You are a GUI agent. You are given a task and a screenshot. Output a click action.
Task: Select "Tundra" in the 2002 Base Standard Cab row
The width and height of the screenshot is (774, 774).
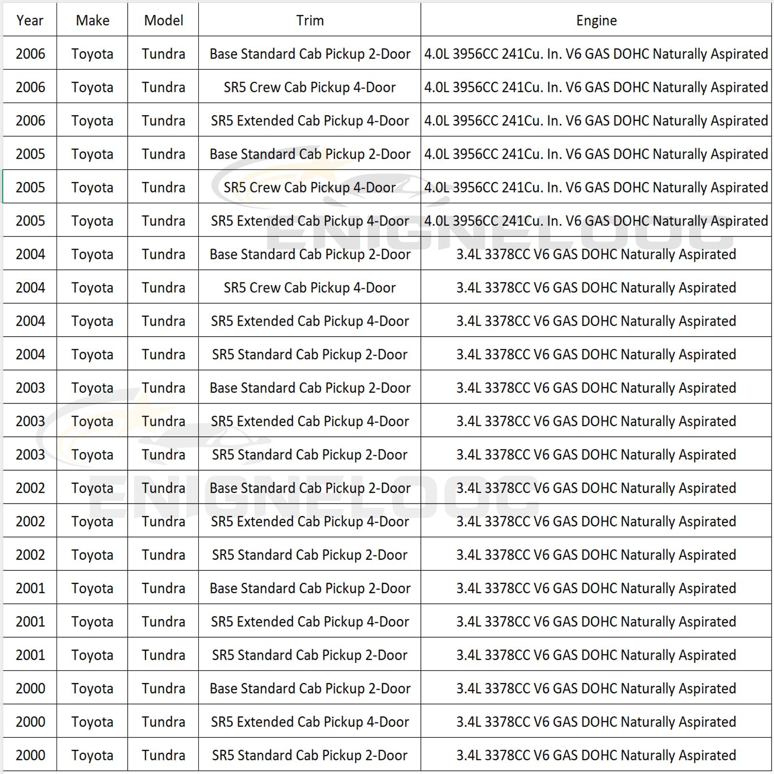tap(164, 487)
